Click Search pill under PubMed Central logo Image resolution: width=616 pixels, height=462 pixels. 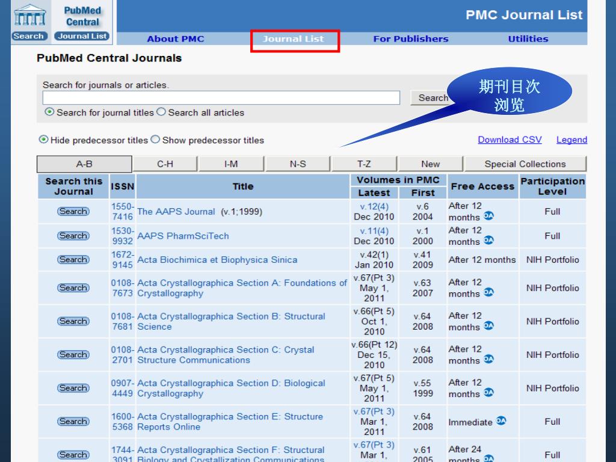click(x=29, y=36)
